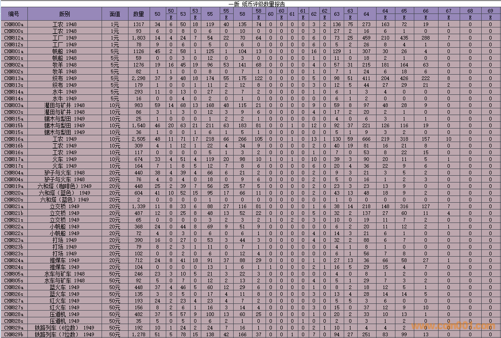Select quantity 2,505 in the CHN816a row

coord(139,139)
